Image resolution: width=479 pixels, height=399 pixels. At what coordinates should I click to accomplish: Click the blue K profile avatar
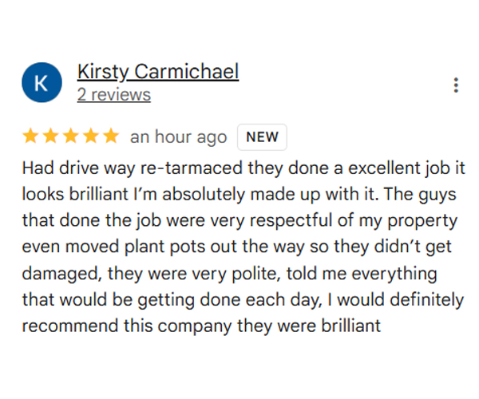click(42, 85)
